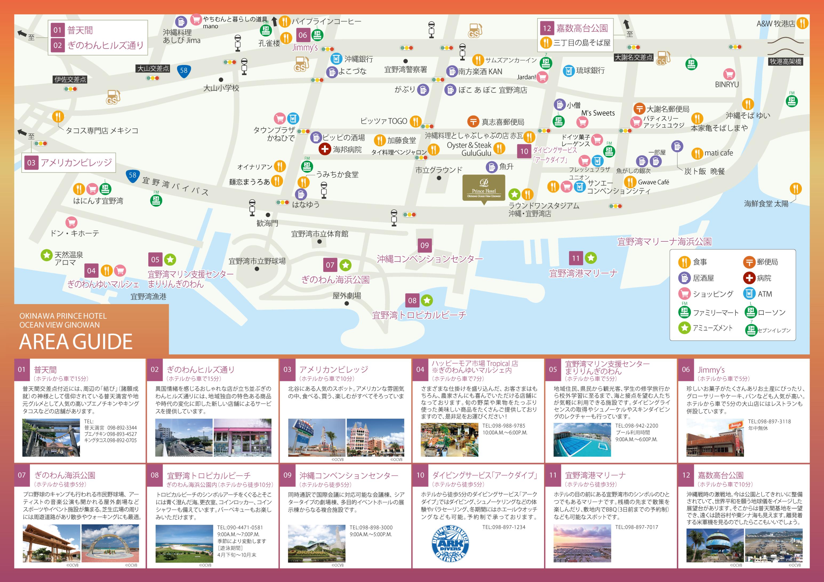The width and height of the screenshot is (824, 582).
Task: Click the hospital cross icon at 海邦病院
Action: 325,149
